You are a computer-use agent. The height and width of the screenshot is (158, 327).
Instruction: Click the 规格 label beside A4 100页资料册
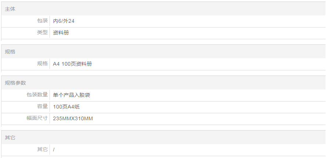(42, 64)
